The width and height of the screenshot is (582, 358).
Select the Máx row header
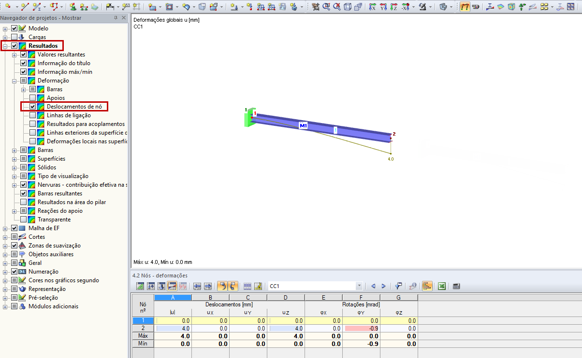click(x=143, y=336)
